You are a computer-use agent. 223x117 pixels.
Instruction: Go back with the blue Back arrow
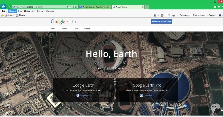(3, 7)
